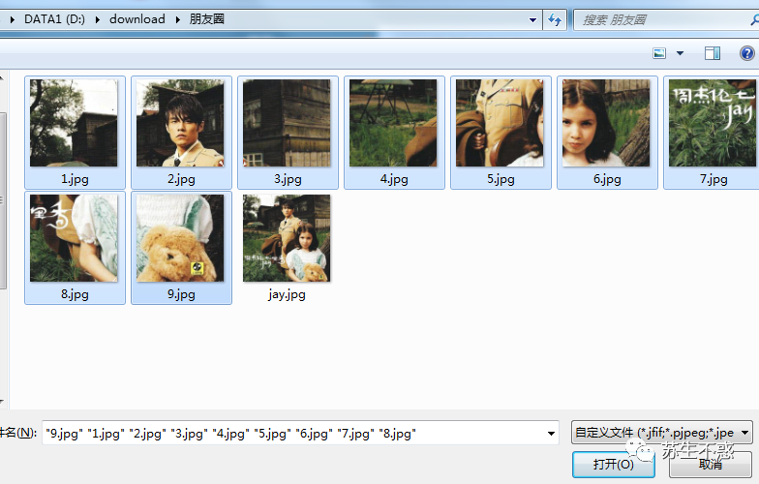
Task: Select thumbnail of 1.jpg
Action: coord(74,123)
